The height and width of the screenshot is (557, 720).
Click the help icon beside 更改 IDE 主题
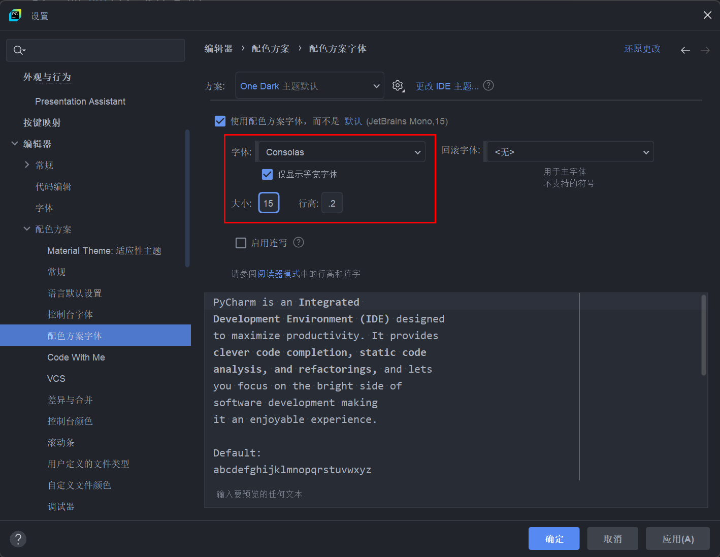click(x=488, y=85)
